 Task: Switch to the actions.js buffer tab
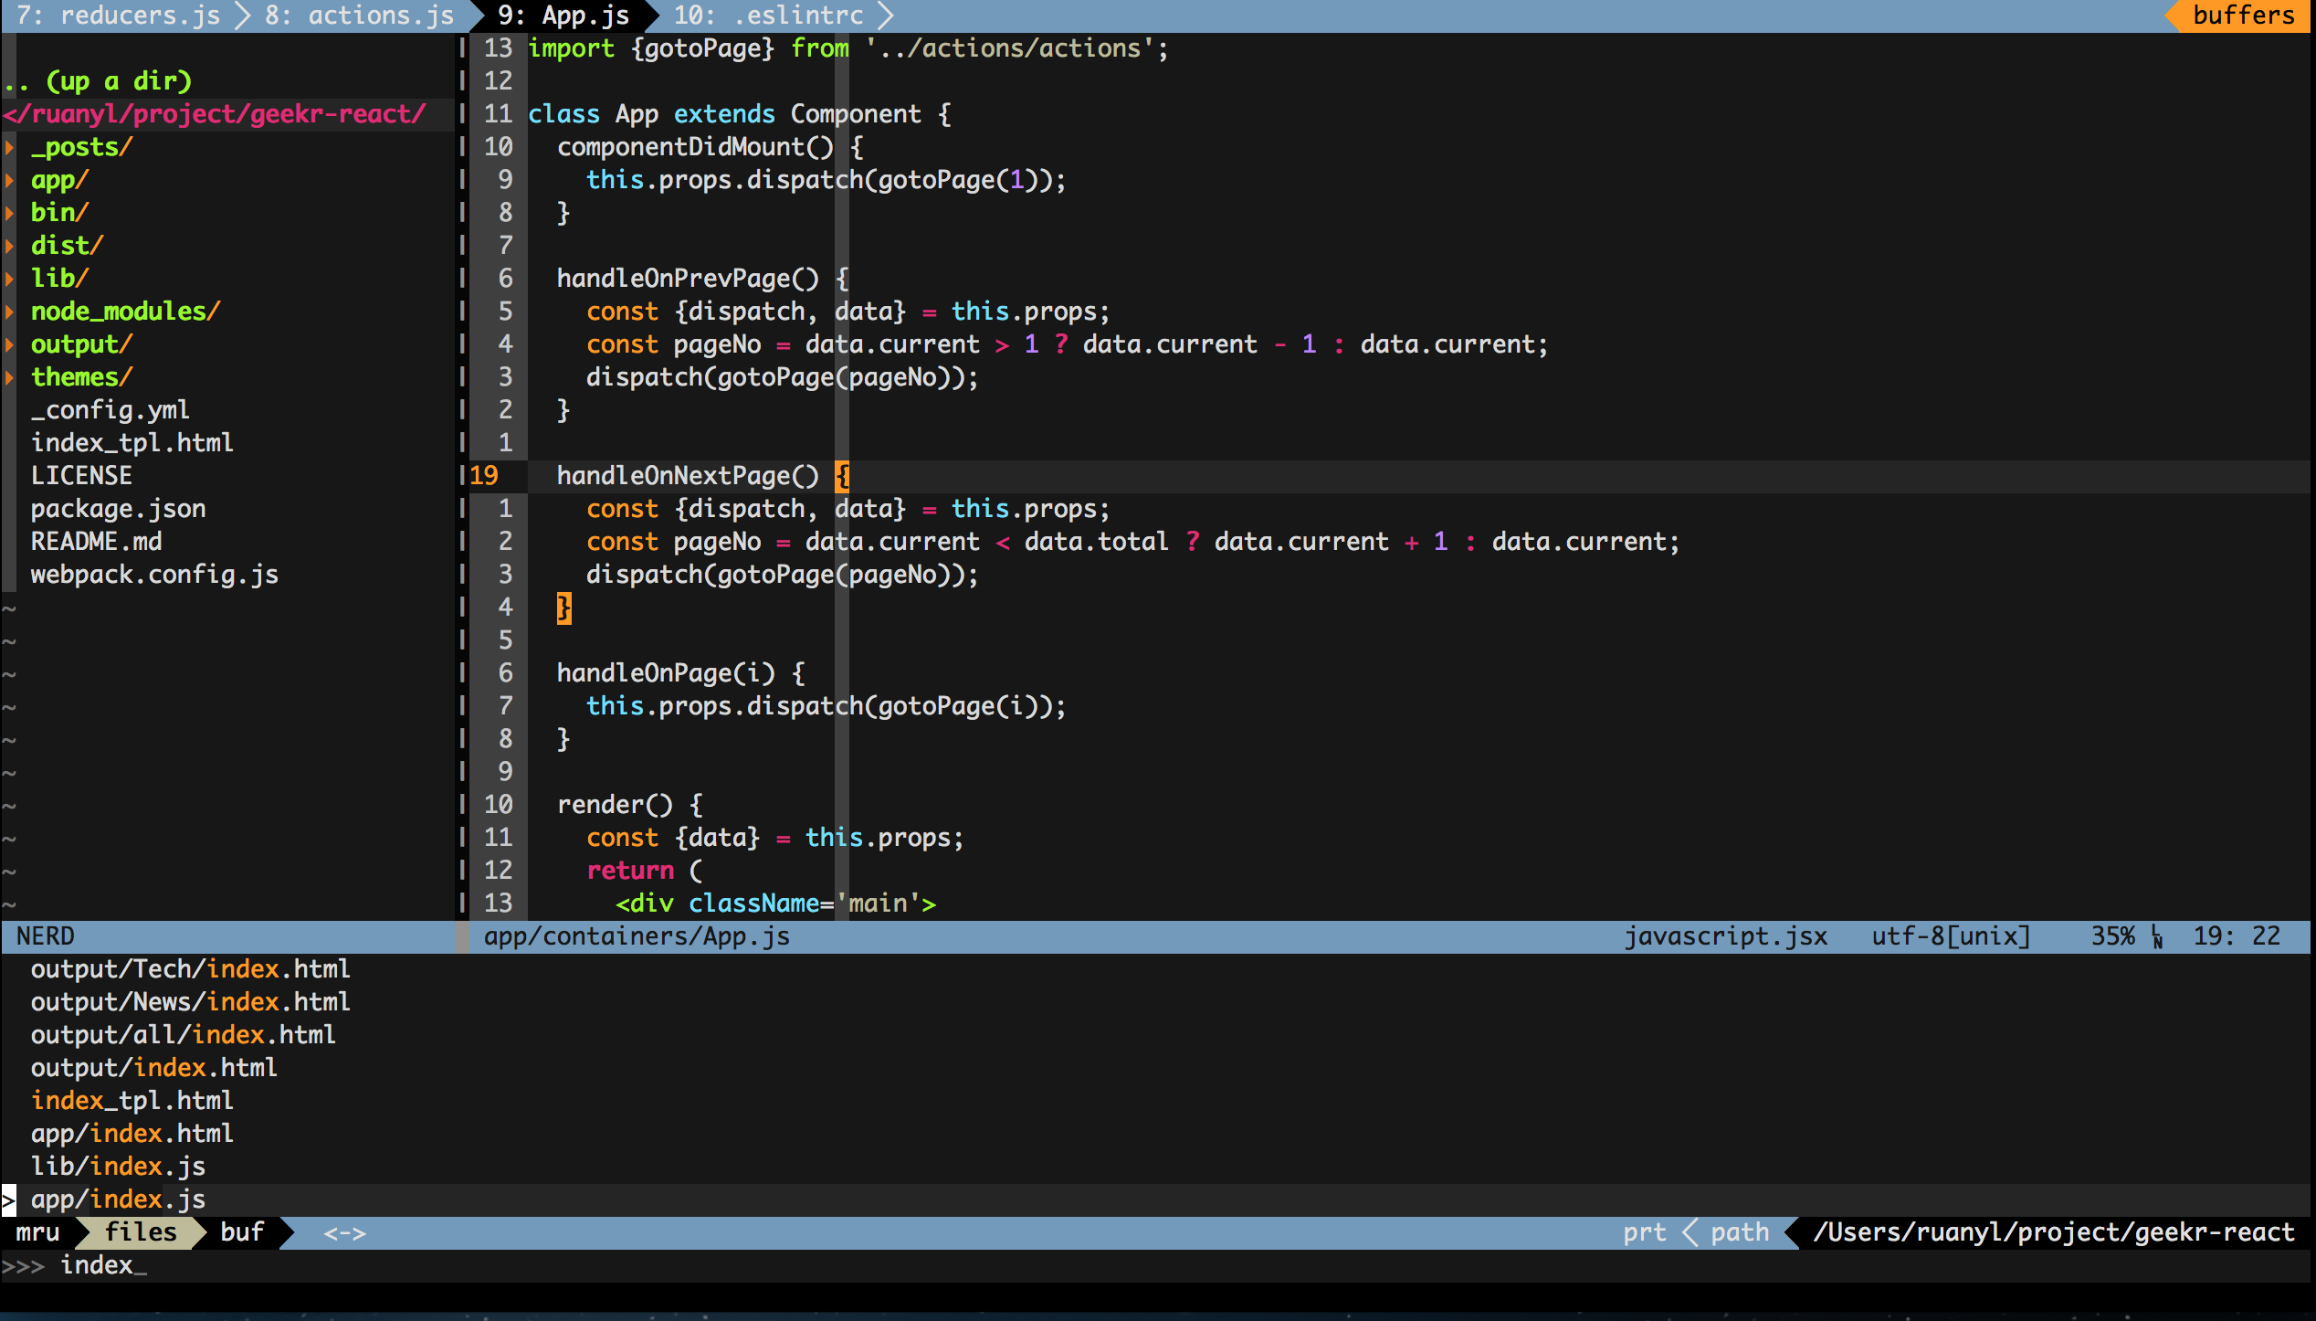(359, 16)
